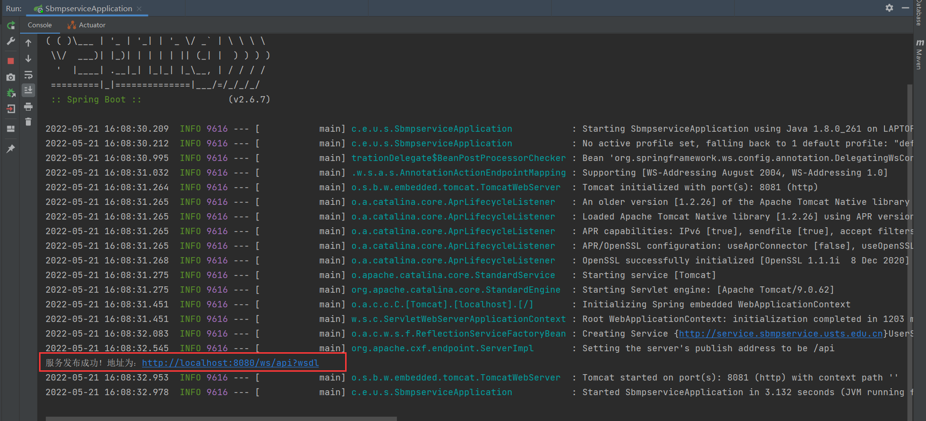
Task: Minimize the Run tool window
Action: (905, 8)
